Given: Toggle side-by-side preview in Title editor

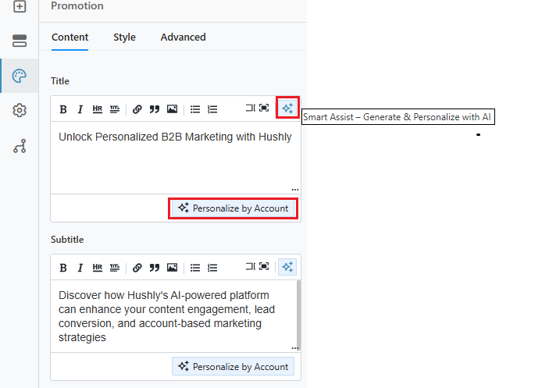Looking at the screenshot, I should pyautogui.click(x=251, y=108).
